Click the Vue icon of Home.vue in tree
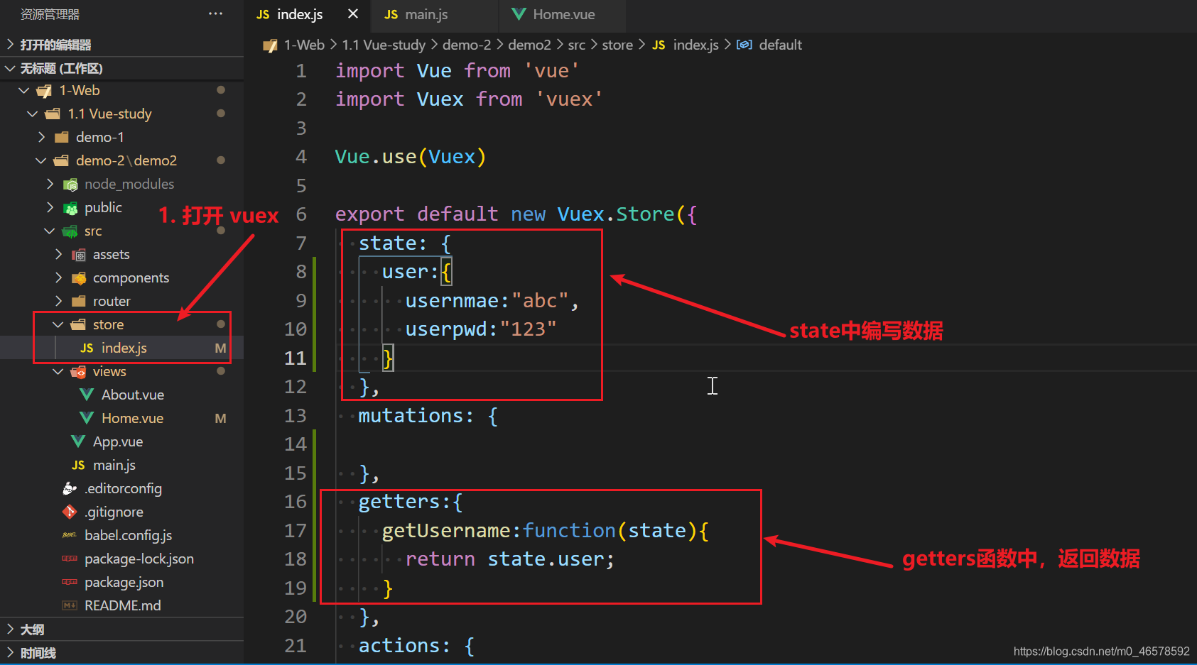 tap(87, 418)
